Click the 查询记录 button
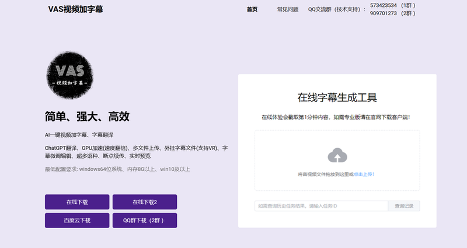 coord(404,206)
